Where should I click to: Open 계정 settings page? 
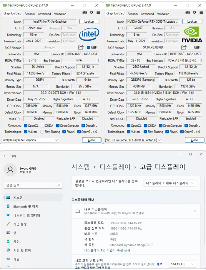(33, 242)
